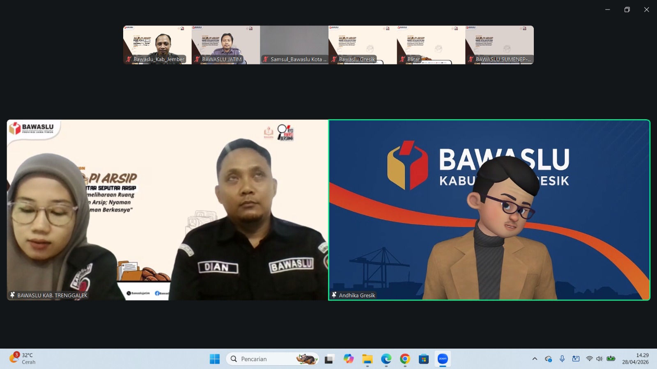Viewport: 657px width, 369px height.
Task: Click the Andhika Gresik video panel
Action: [x=489, y=210]
